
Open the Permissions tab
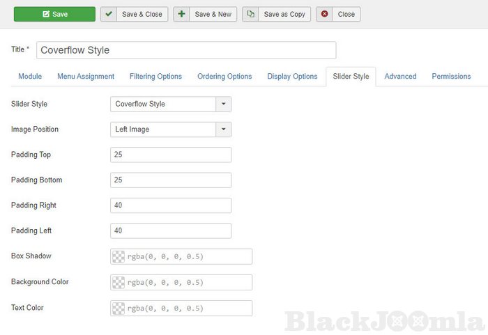coord(451,77)
